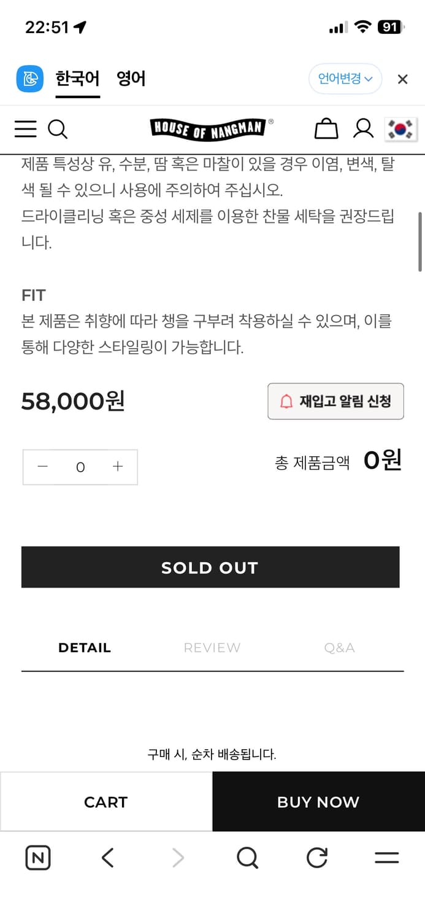
Task: Open the Q&A tab
Action: point(339,647)
